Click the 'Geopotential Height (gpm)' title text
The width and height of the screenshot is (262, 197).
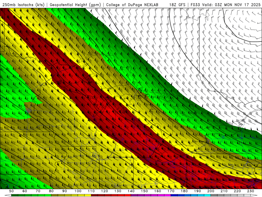coord(75,5)
